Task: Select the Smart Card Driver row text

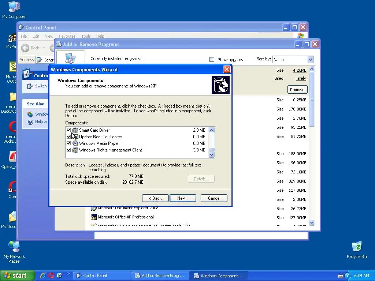Action: [94, 130]
